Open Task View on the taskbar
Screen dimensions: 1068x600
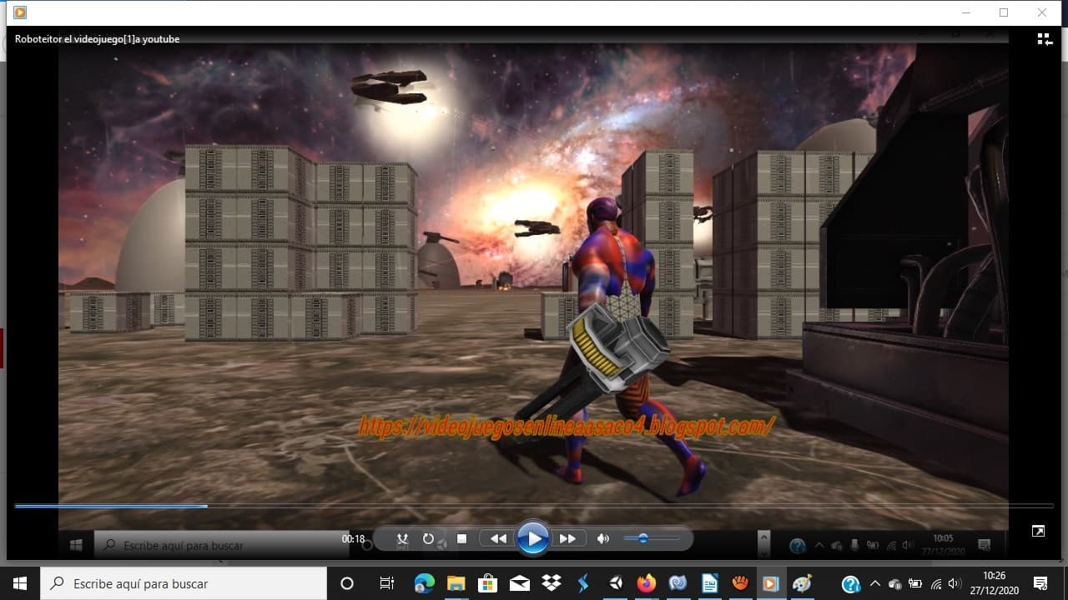386,583
